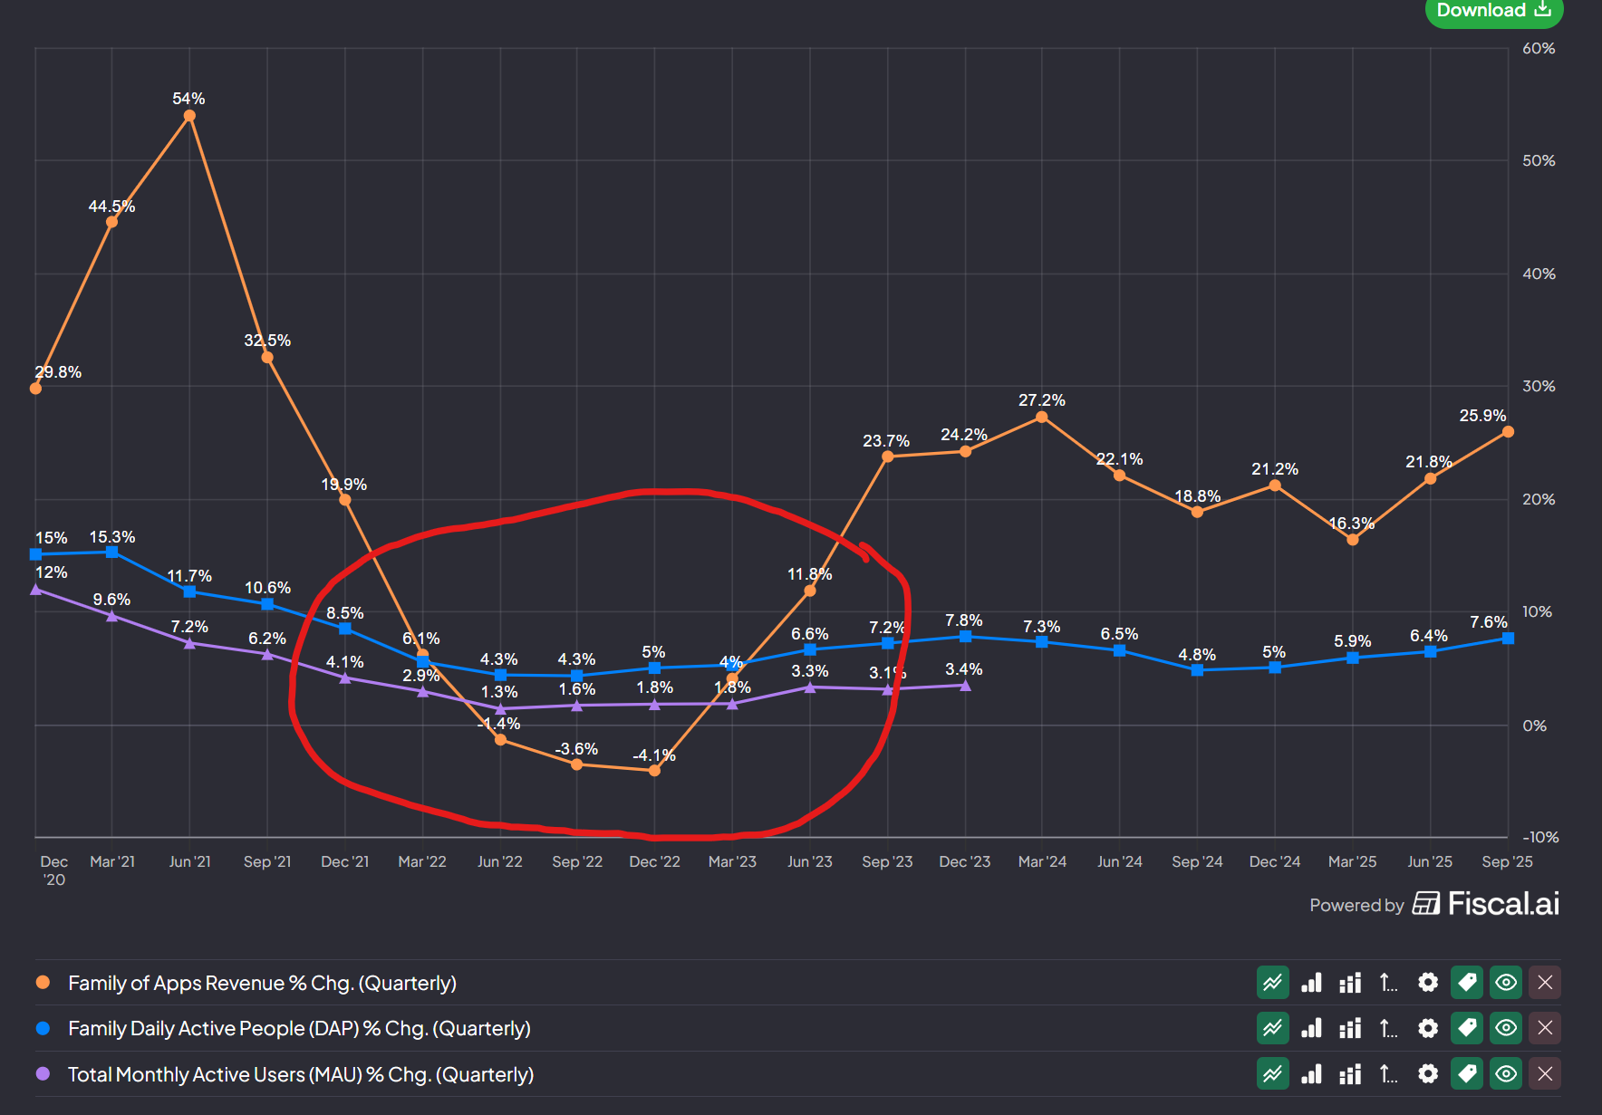
Task: Click the orange Family of Apps Revenue legend dot
Action: point(43,983)
